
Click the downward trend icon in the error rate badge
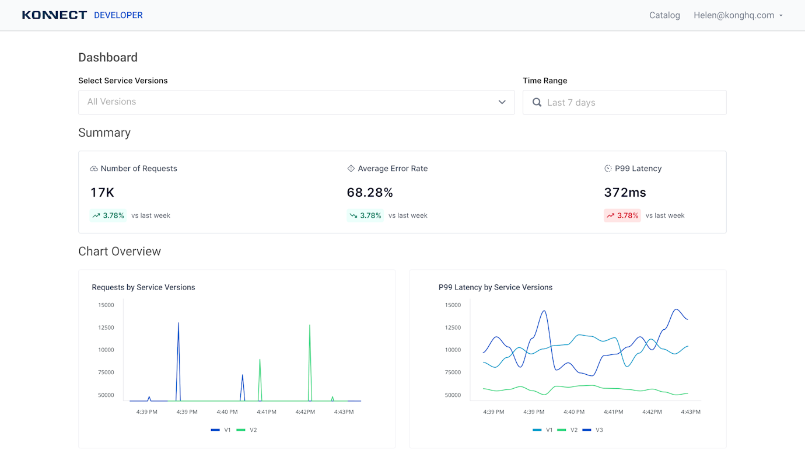pos(353,215)
